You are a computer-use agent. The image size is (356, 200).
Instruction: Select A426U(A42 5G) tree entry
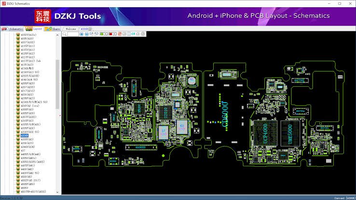(x=30, y=173)
